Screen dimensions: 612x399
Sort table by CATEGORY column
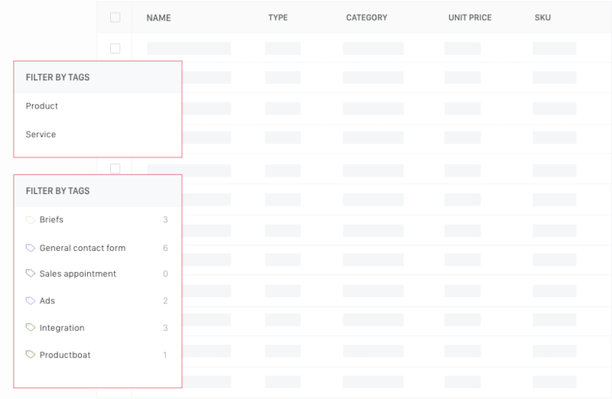tap(366, 18)
